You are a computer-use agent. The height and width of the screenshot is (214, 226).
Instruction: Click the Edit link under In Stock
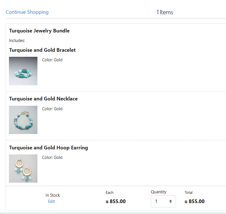[51, 201]
